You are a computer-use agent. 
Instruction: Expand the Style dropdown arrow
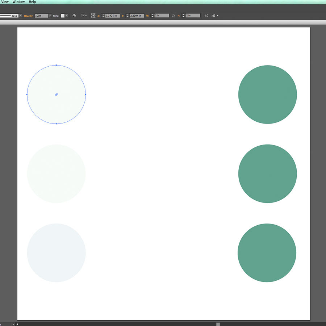(66, 16)
